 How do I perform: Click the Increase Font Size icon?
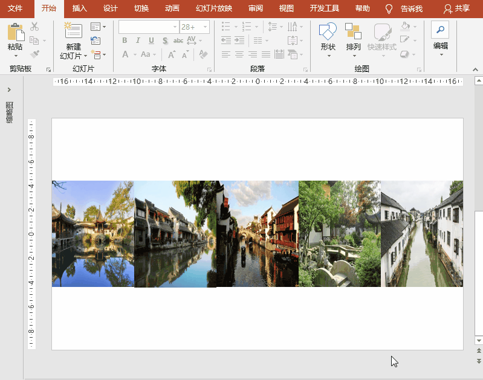point(172,54)
